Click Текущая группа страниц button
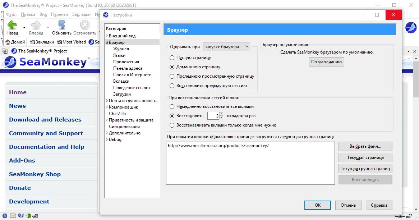The image size is (419, 220). coord(365,169)
